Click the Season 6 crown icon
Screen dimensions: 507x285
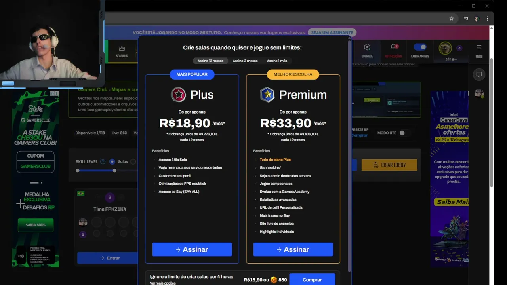(x=122, y=48)
